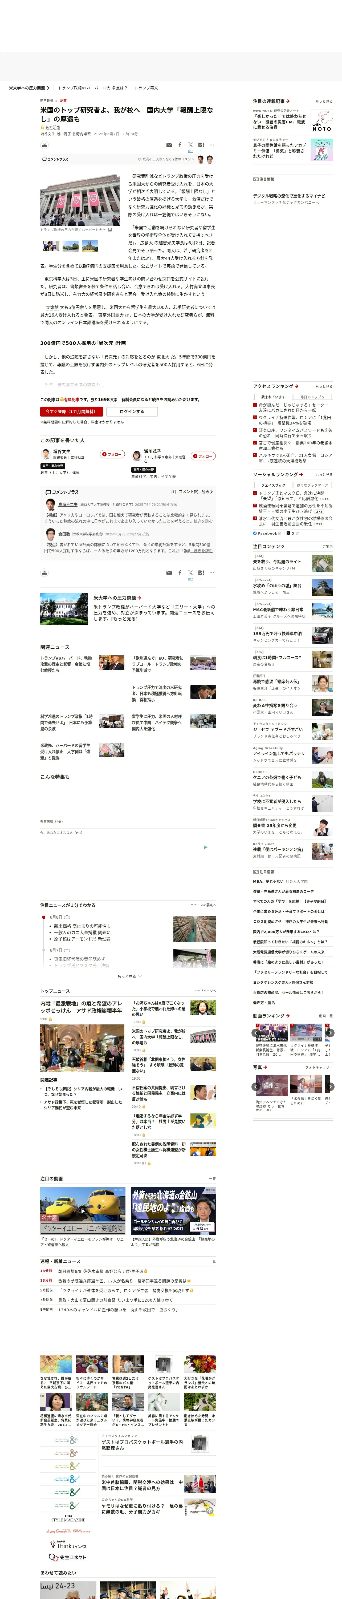Viewport: 342px width, 1599px height.
Task: Follow reporter 増谷文生
Action: point(112,454)
